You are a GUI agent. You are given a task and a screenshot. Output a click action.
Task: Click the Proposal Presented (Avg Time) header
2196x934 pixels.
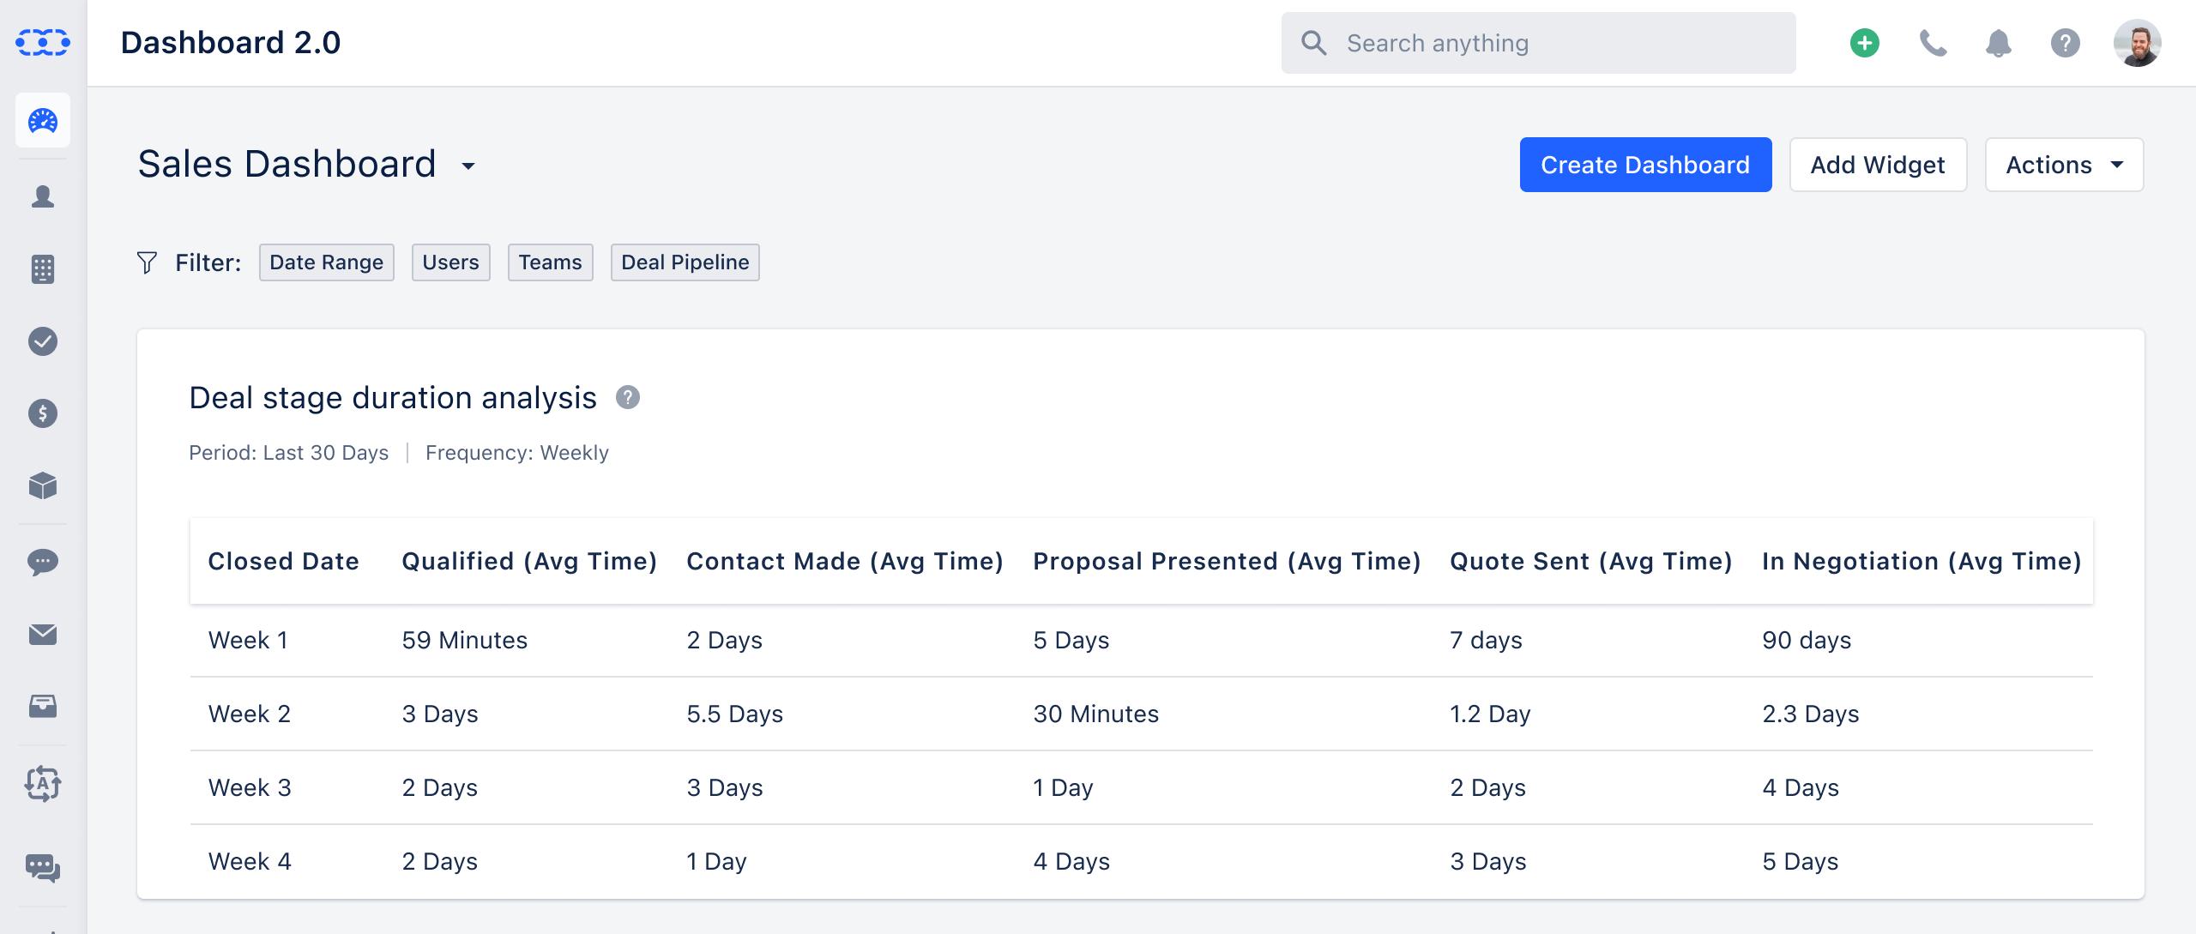coord(1227,562)
